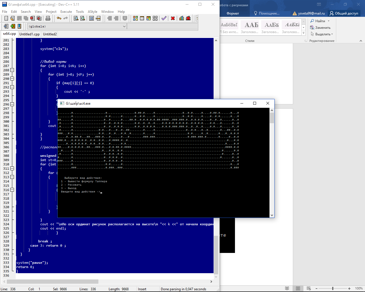The width and height of the screenshot is (365, 292).
Task: Click the Profile Analysis bar chart icon
Action: [182, 18]
